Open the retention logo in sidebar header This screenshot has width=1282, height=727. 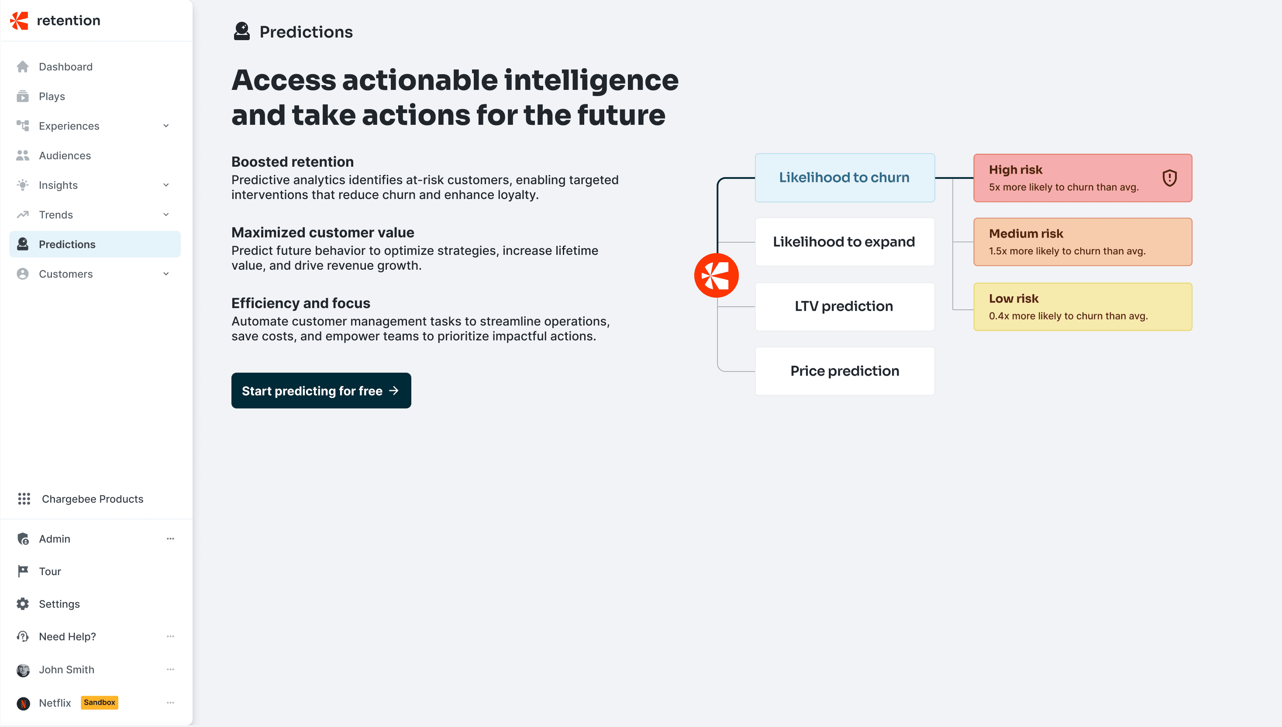pyautogui.click(x=55, y=21)
